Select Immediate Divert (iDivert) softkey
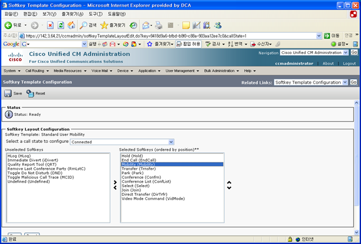The height and width of the screenshot is (244, 361). pyautogui.click(x=33, y=160)
